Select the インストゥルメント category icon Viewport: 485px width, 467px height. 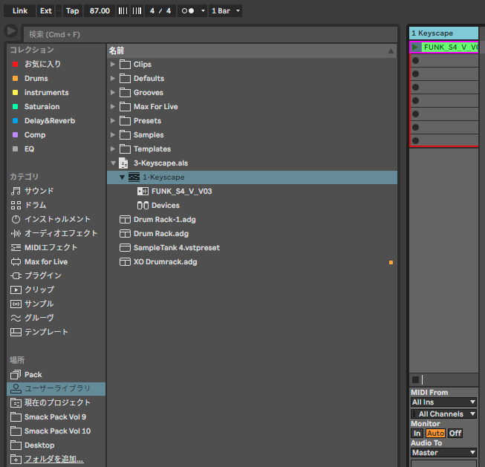16,219
